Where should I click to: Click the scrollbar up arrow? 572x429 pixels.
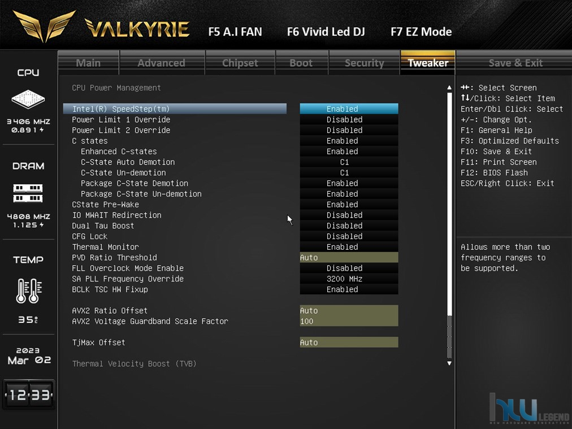[x=449, y=88]
